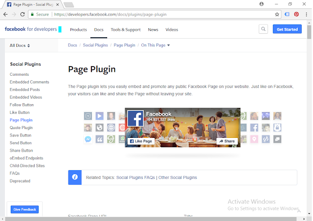This screenshot has height=221, width=313.
Task: Open Embedded Videos in the sidebar
Action: coord(26,97)
